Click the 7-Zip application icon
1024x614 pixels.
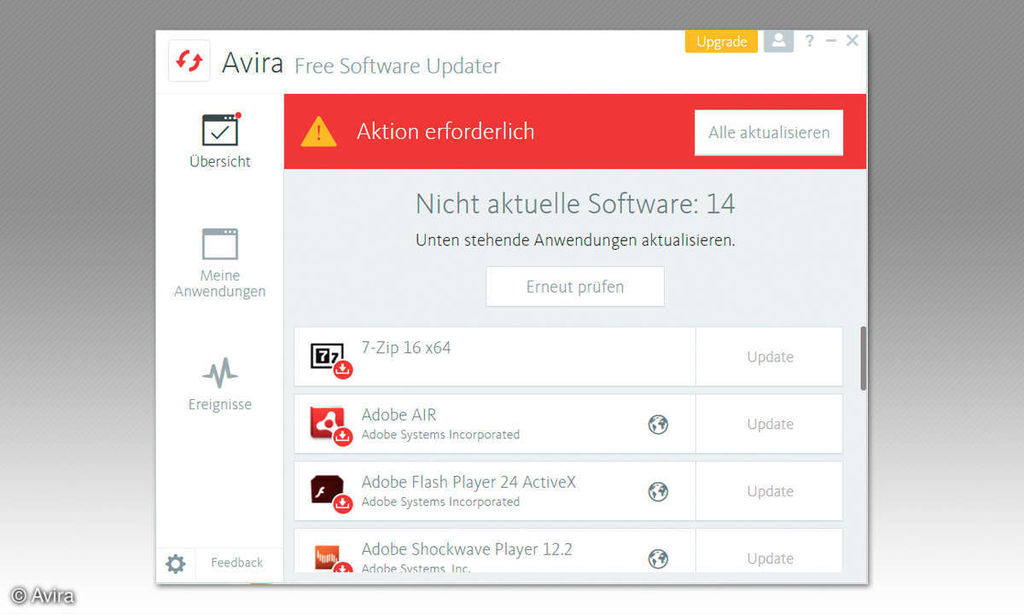[x=330, y=359]
